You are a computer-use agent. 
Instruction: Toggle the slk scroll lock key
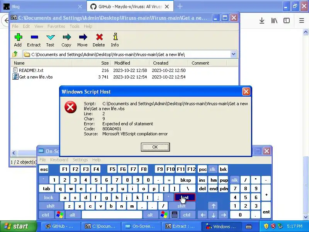click(212, 169)
